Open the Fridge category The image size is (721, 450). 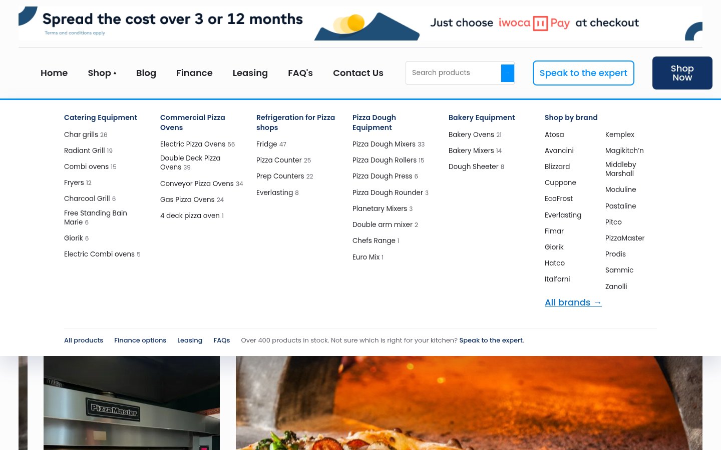[x=271, y=144]
